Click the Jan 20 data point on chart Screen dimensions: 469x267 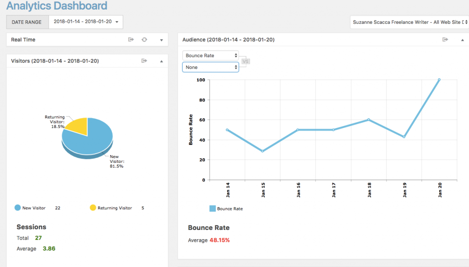[439, 80]
